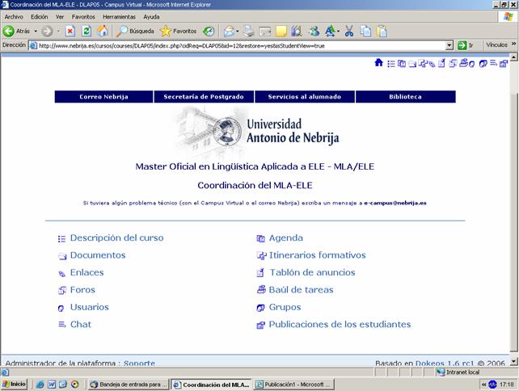Click the Secretaría de Postgrado button
Viewport: 519px width, 391px height.
(204, 97)
